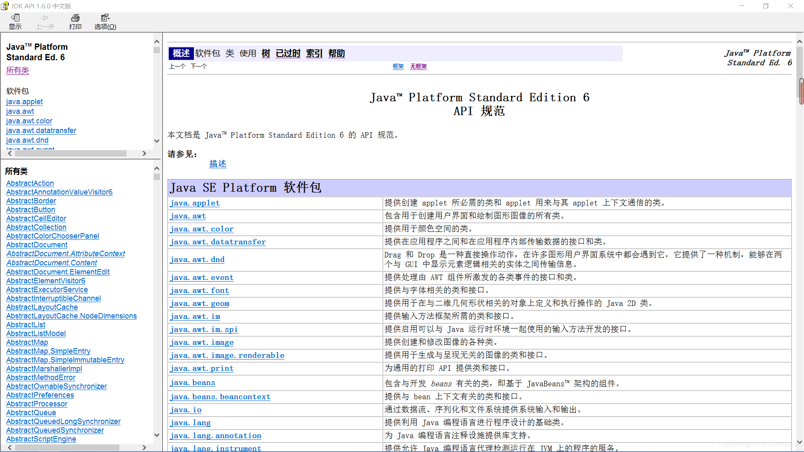Open the AbstractAction class link
Viewport: 804px width, 452px height.
point(30,183)
